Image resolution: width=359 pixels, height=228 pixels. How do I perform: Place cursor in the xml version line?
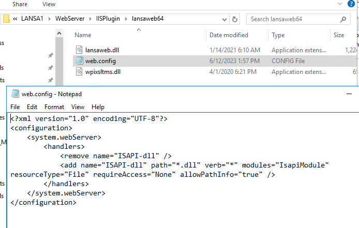pos(89,118)
